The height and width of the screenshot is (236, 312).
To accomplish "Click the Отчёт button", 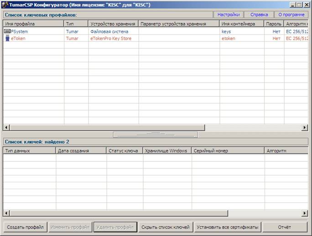I will [286, 227].
